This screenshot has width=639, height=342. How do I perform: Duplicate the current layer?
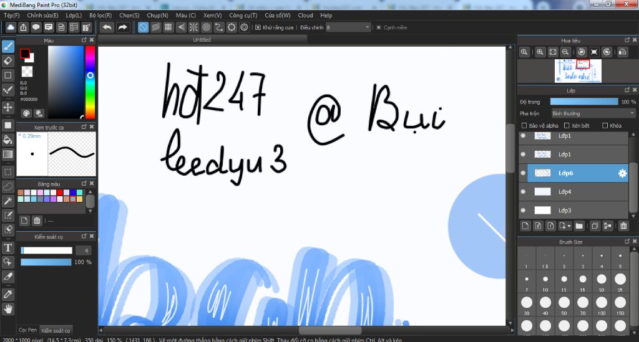pyautogui.click(x=595, y=226)
